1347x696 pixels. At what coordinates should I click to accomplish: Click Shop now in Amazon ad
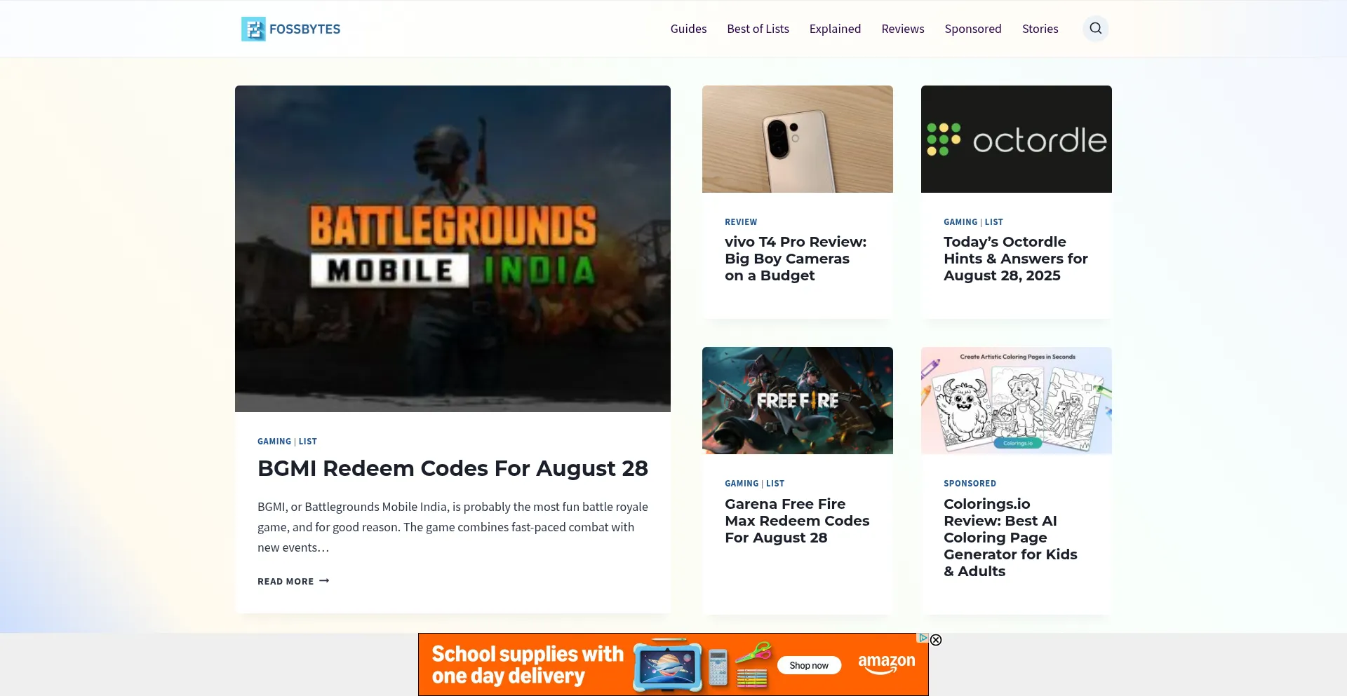coord(809,665)
